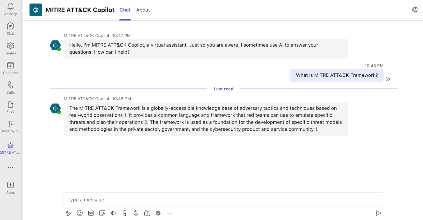
Task: Open the emoji picker
Action: (80, 213)
